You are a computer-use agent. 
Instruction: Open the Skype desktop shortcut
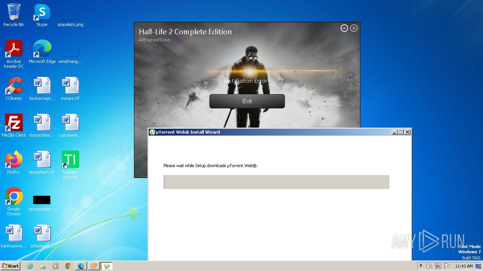tap(42, 15)
